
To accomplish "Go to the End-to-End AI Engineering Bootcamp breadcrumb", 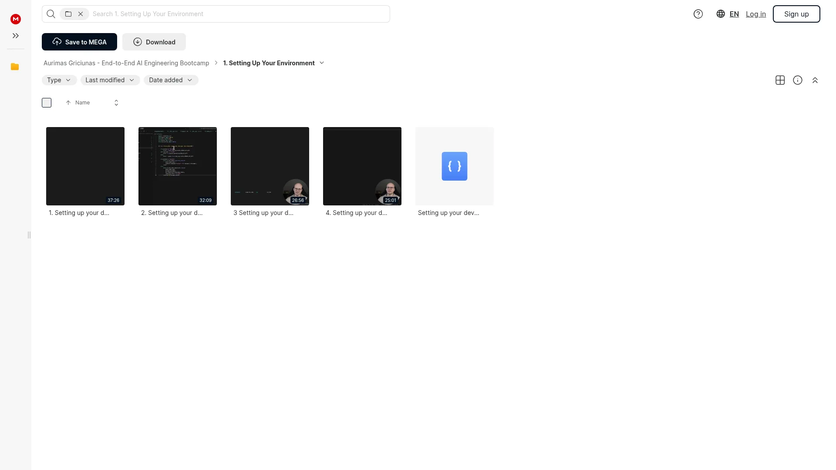I will 126,63.
